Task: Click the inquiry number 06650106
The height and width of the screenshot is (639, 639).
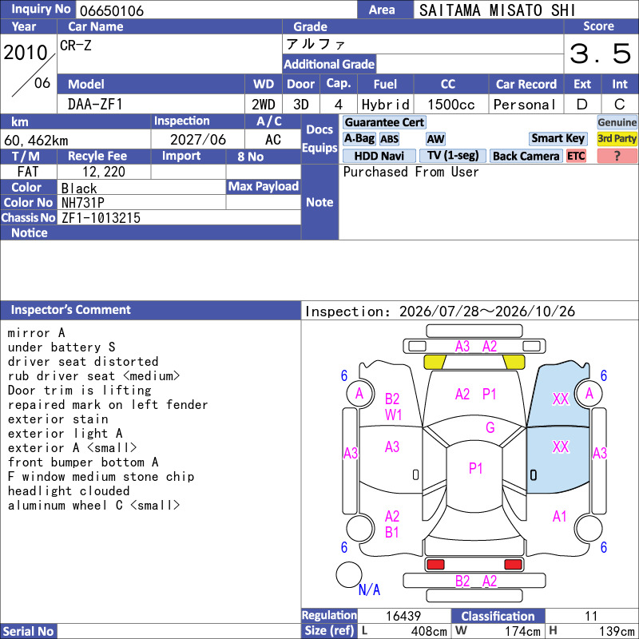Action: pos(112,10)
